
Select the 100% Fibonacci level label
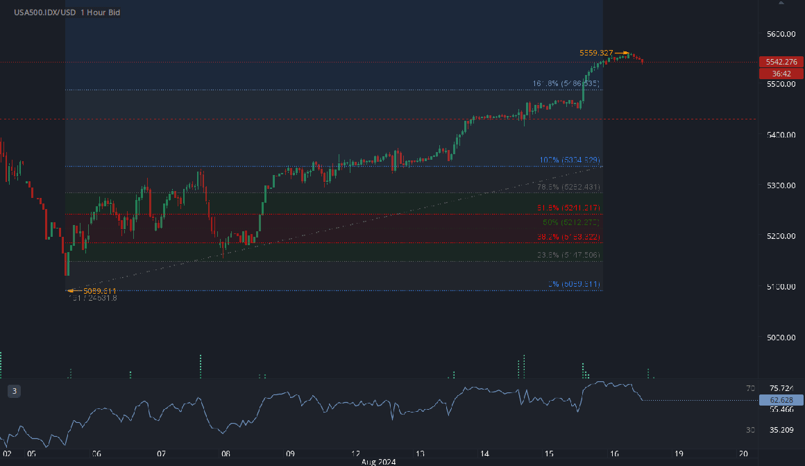click(569, 160)
